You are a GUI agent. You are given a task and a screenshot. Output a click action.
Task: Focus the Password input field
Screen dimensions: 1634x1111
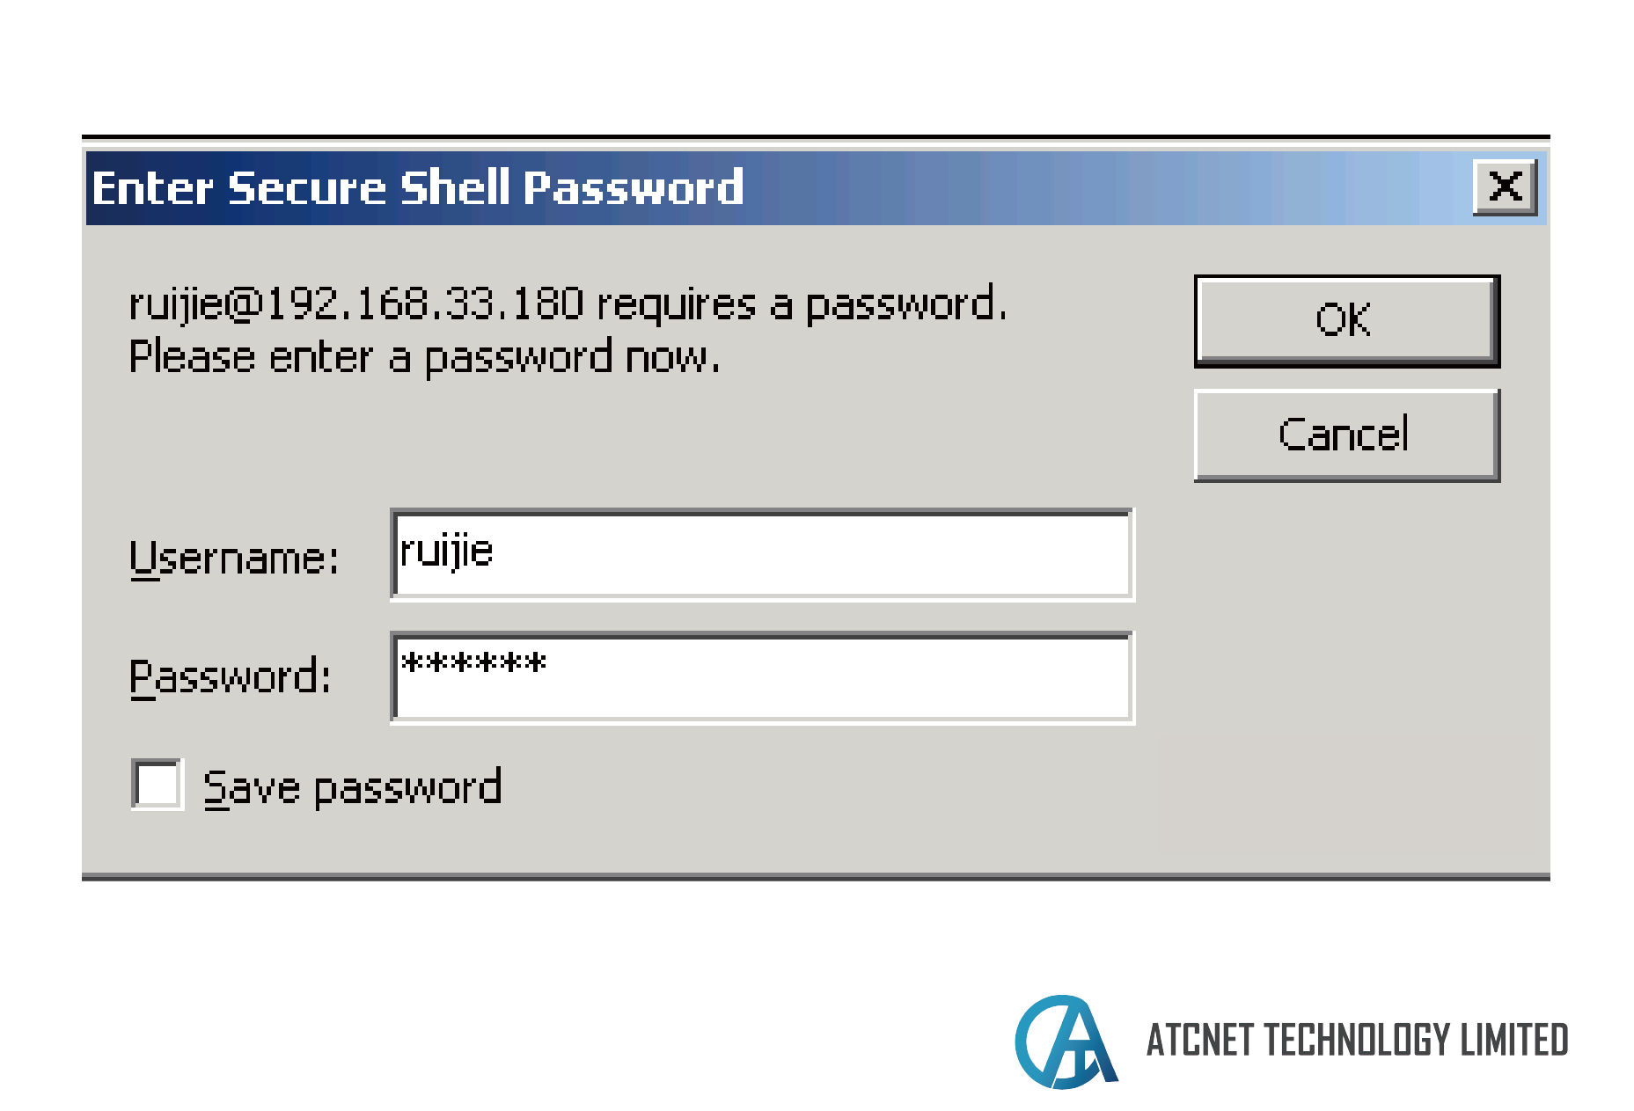pos(763,678)
